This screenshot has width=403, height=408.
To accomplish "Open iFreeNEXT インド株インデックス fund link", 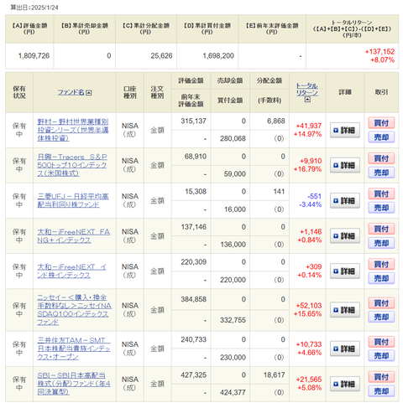I will pyautogui.click(x=71, y=271).
